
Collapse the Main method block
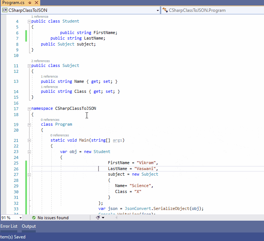[29, 140]
